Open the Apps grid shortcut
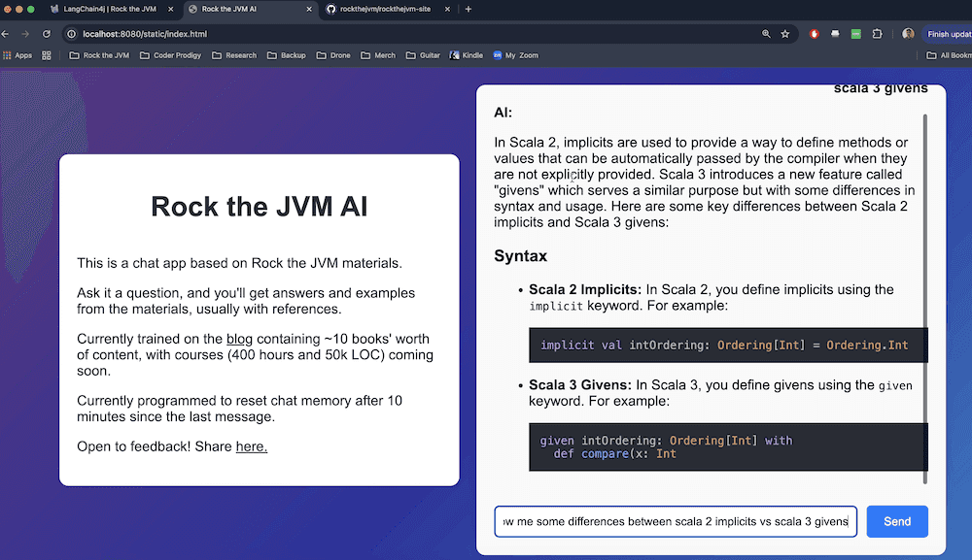 17,55
